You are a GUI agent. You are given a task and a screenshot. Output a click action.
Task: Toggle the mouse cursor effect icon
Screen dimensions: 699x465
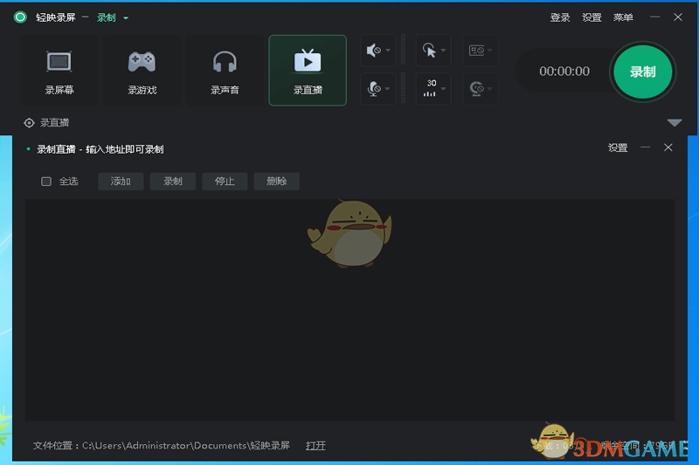[429, 51]
